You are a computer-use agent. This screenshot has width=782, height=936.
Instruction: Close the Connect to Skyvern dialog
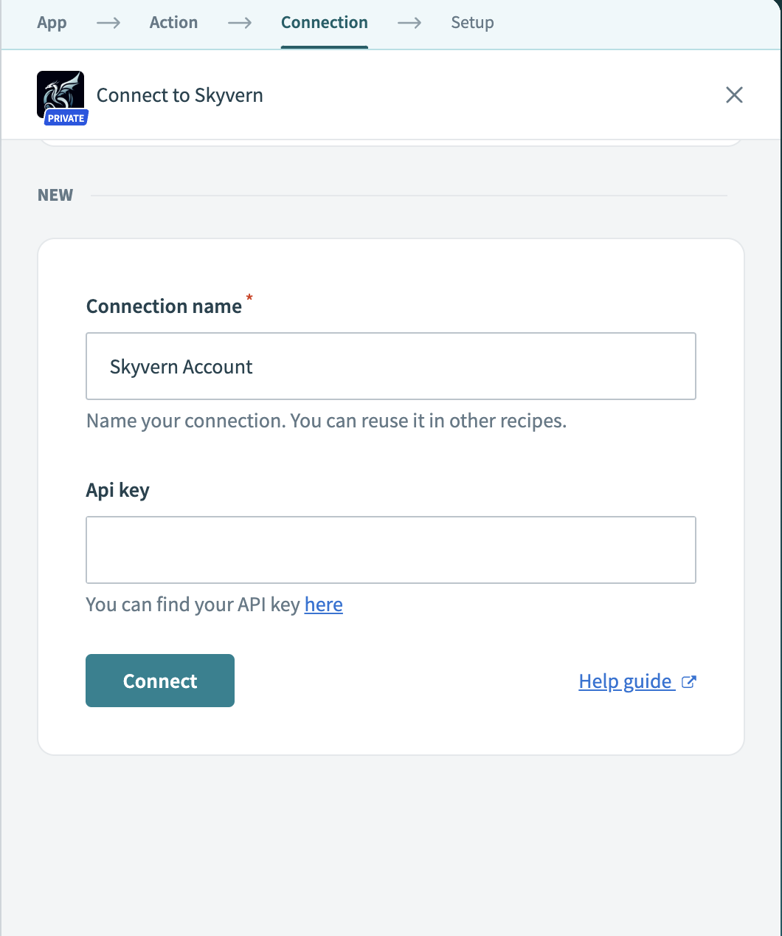coord(734,95)
